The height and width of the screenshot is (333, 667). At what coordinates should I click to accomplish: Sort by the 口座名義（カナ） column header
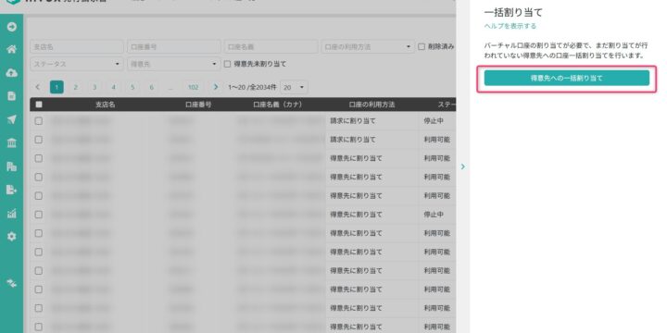pos(278,105)
